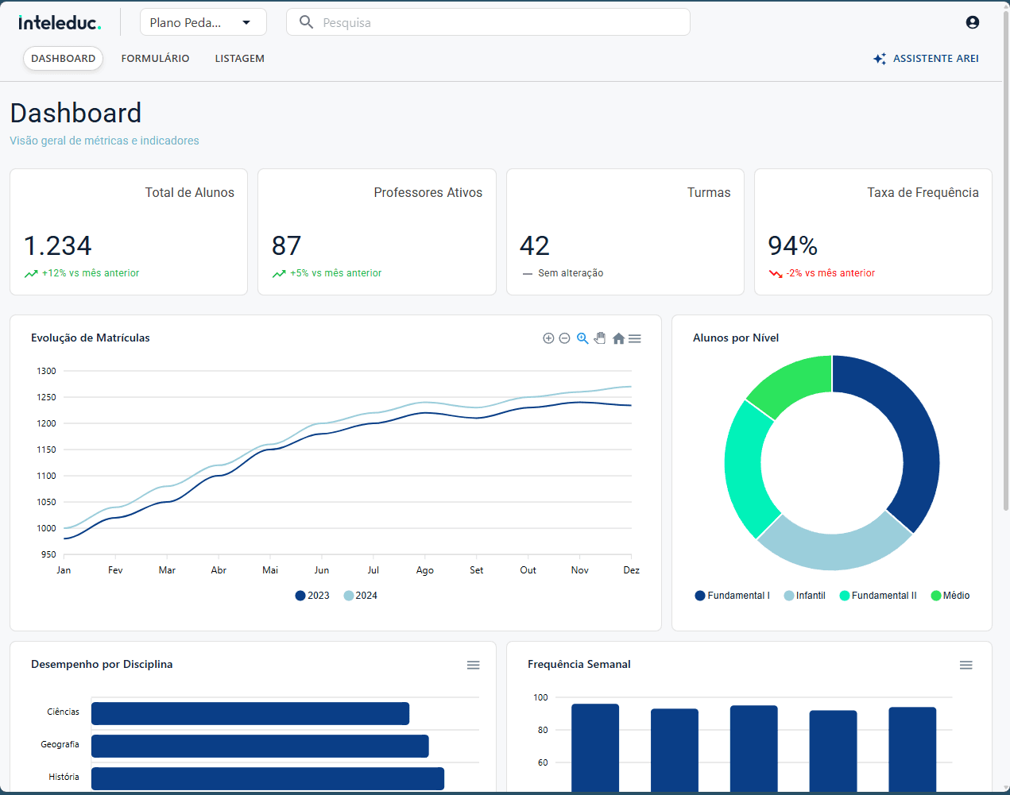
Task: Zoom in on Evolução de Matrículas chart
Action: 548,338
